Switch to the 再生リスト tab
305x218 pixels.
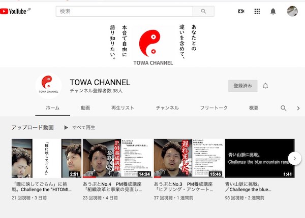[x=123, y=108]
